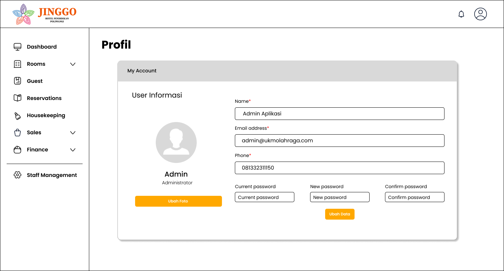
Task: Click the Confirm password label
Action: click(406, 187)
